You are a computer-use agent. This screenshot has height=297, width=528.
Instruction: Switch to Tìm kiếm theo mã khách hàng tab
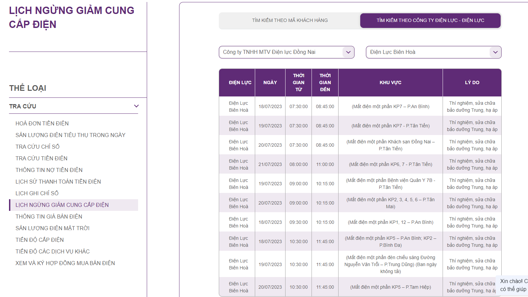(290, 20)
